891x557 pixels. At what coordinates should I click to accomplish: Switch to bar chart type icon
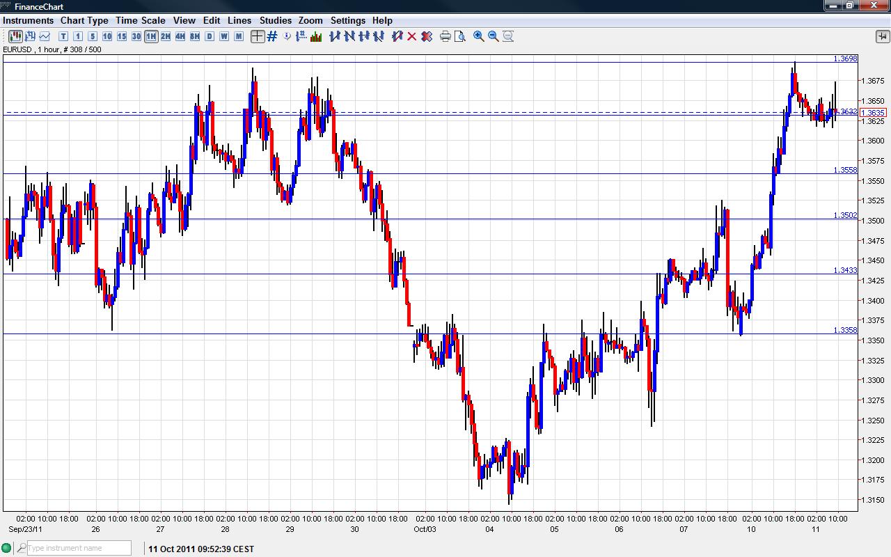point(30,36)
